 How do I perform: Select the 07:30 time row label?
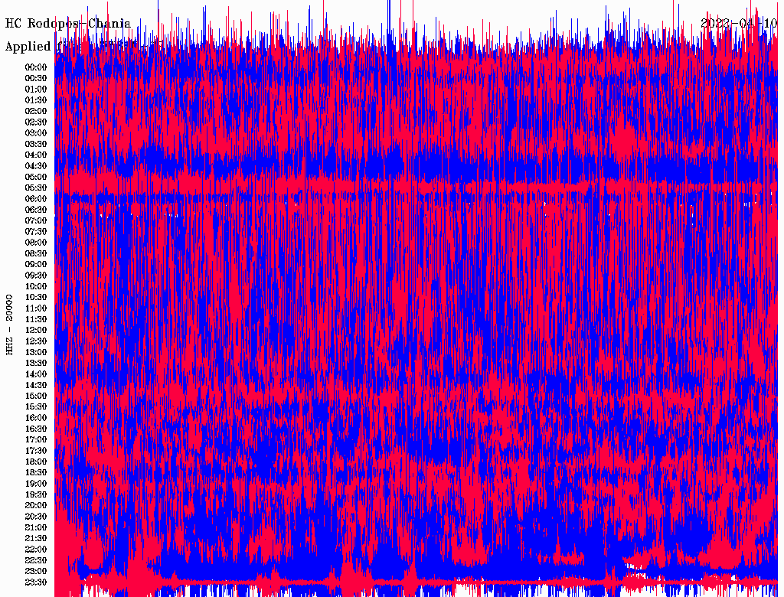36,232
